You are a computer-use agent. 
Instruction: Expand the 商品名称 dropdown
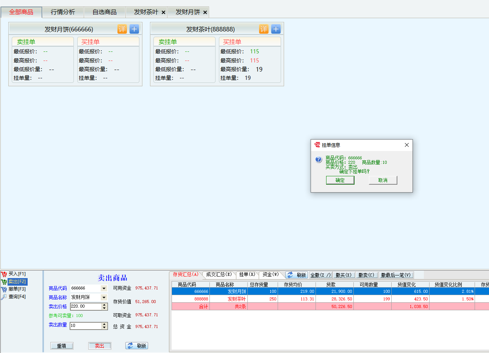point(104,297)
